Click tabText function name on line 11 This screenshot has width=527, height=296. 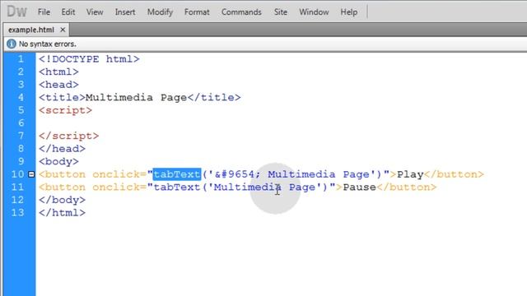click(177, 187)
